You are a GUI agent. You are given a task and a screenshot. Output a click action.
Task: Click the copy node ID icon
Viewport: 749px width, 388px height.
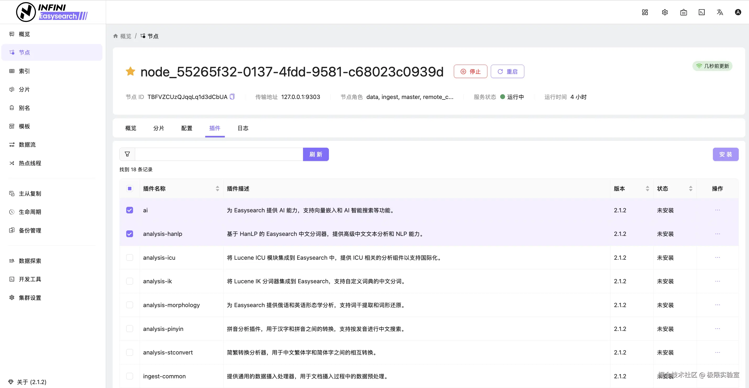232,97
